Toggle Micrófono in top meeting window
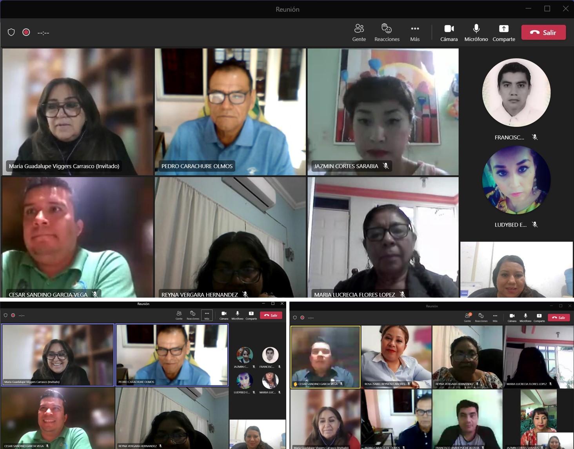The width and height of the screenshot is (574, 449). click(476, 33)
